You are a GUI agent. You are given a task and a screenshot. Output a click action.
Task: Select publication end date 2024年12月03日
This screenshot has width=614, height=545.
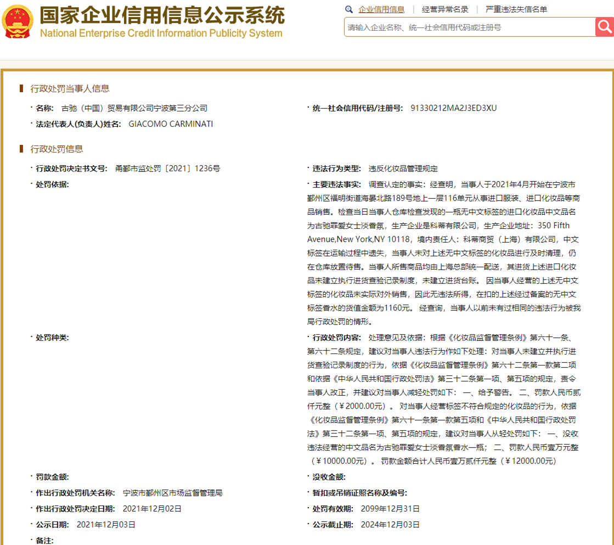point(390,525)
